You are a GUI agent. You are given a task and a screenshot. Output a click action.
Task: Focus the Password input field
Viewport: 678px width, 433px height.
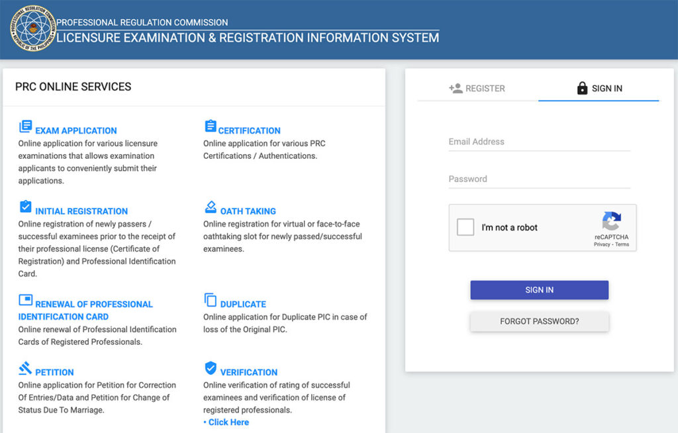[x=539, y=179]
